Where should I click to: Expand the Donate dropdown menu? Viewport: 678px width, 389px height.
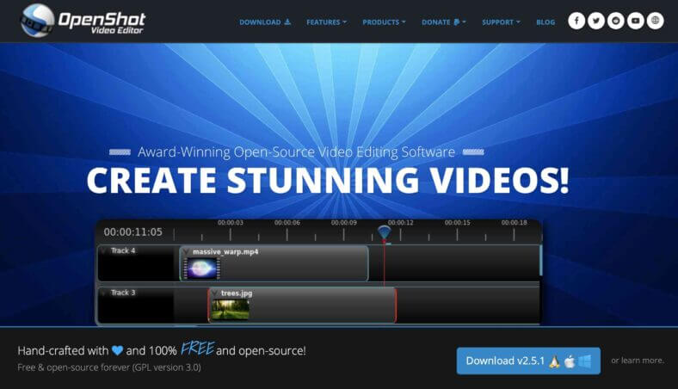[x=444, y=22]
